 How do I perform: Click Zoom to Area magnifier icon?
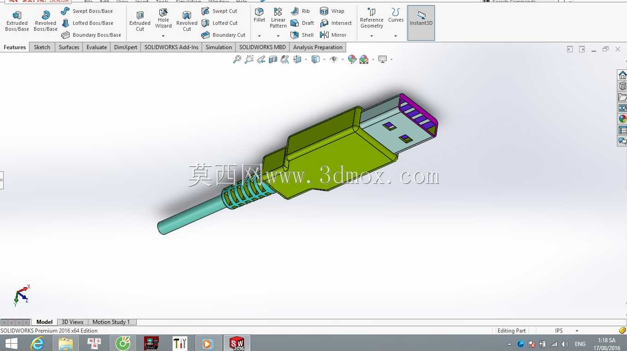(249, 59)
